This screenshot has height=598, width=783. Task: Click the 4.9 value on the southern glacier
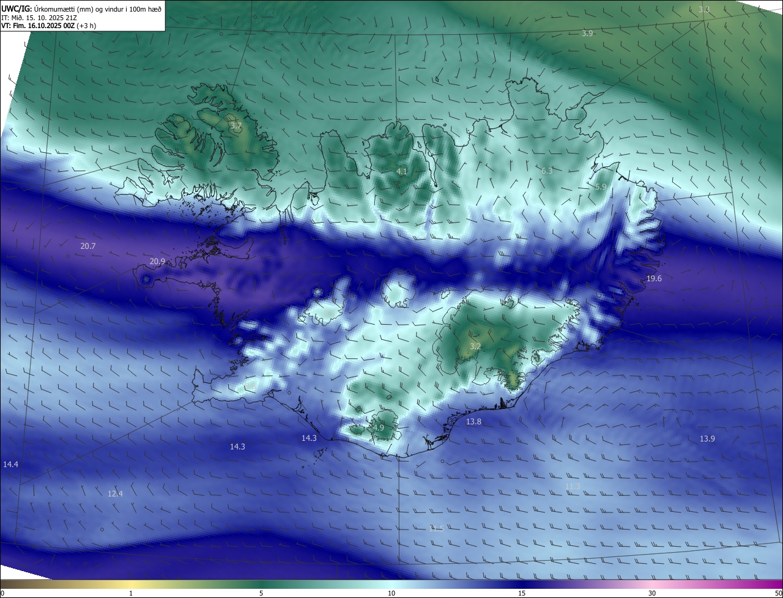point(379,428)
